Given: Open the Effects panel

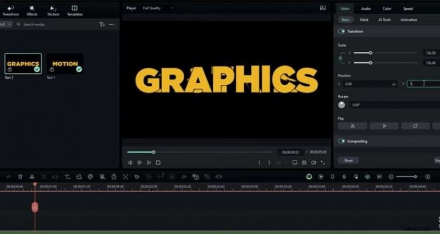Looking at the screenshot, I should pyautogui.click(x=32, y=9).
